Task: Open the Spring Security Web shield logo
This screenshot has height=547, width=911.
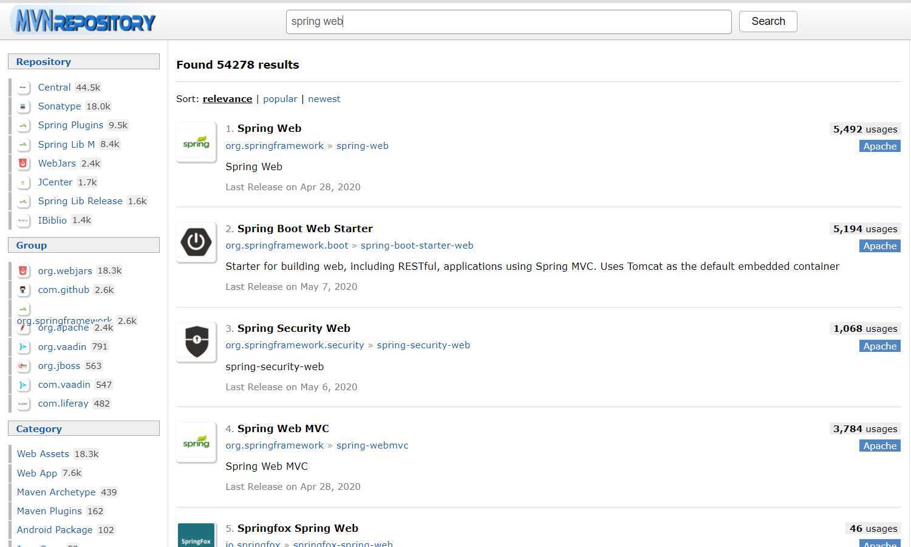Action: [196, 342]
